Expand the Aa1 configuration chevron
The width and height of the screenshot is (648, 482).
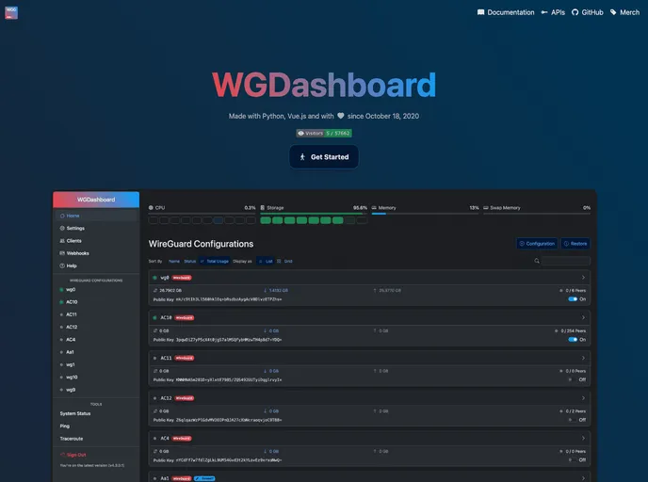[583, 478]
